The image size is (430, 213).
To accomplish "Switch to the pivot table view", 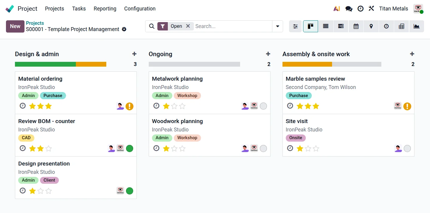I will 401,26.
